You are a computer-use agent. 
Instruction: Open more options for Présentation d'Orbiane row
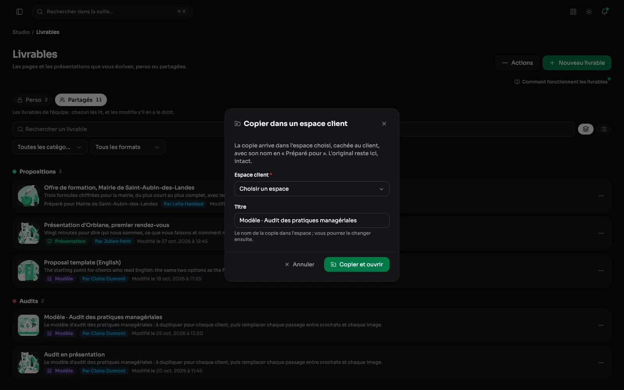601,233
